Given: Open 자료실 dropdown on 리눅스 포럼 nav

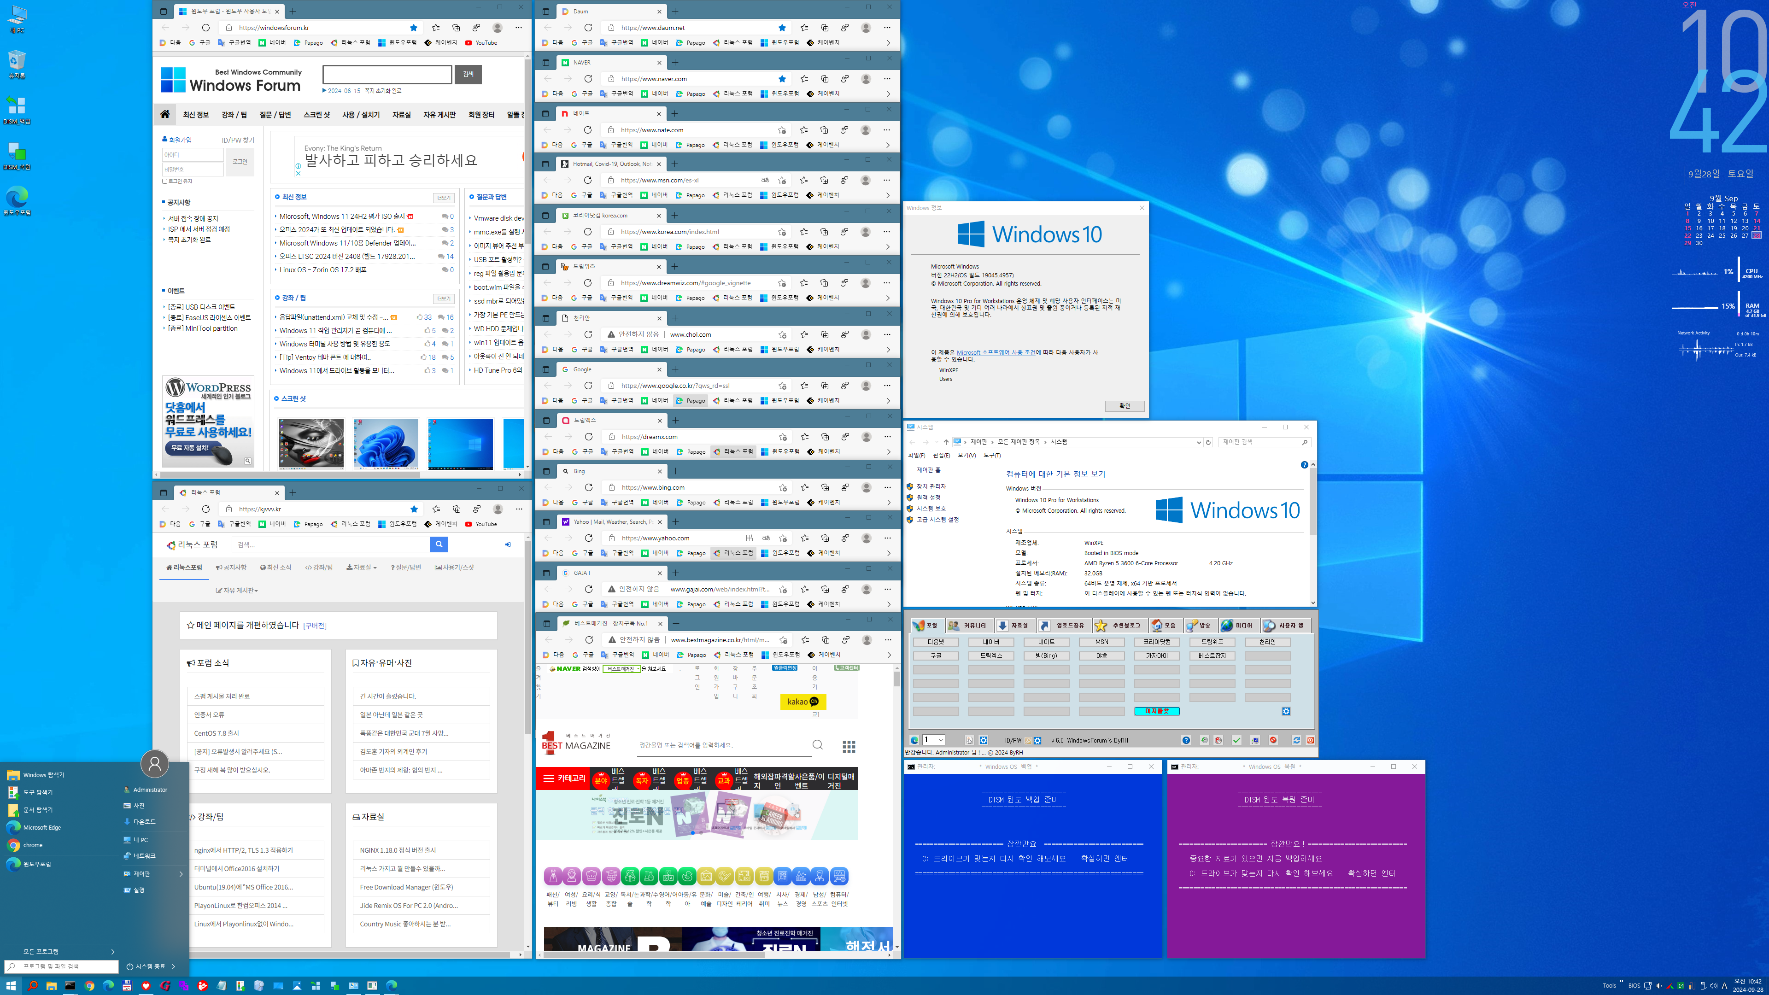Looking at the screenshot, I should 361,567.
